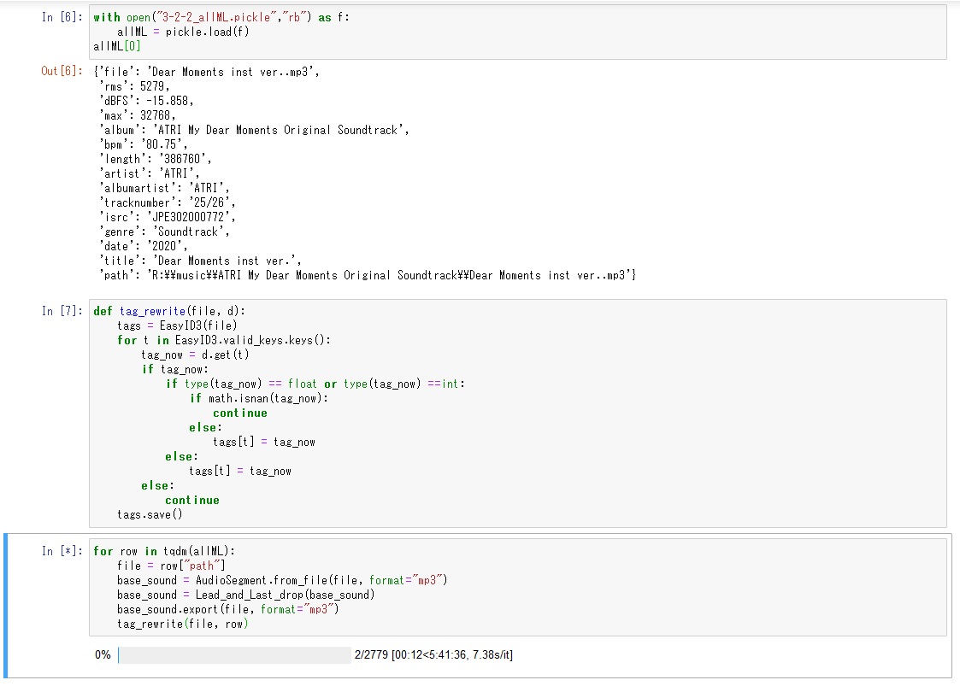960x686 pixels.
Task: Click the 2/2779 progress status text
Action: pyautogui.click(x=433, y=654)
